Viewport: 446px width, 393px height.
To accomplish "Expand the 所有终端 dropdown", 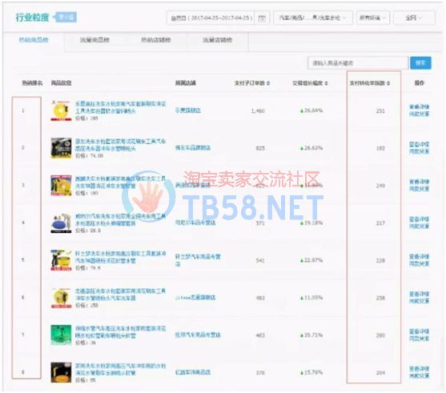I will [373, 18].
